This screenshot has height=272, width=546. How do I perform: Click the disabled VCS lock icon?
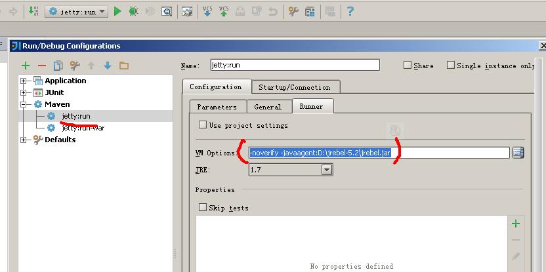240,12
